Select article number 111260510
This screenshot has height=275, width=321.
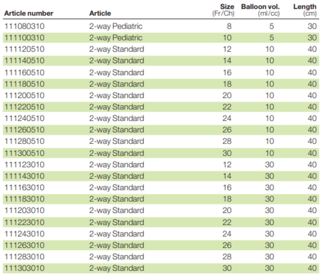[24, 130]
